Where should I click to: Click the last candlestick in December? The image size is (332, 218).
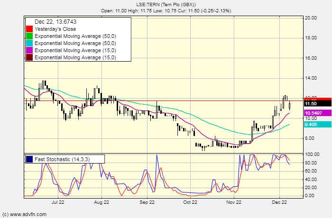coord(290,105)
